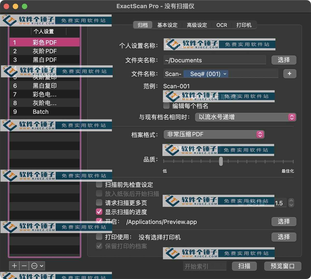
Task: Enable 扫描前先检查设定 checkbox
Action: coord(99,185)
